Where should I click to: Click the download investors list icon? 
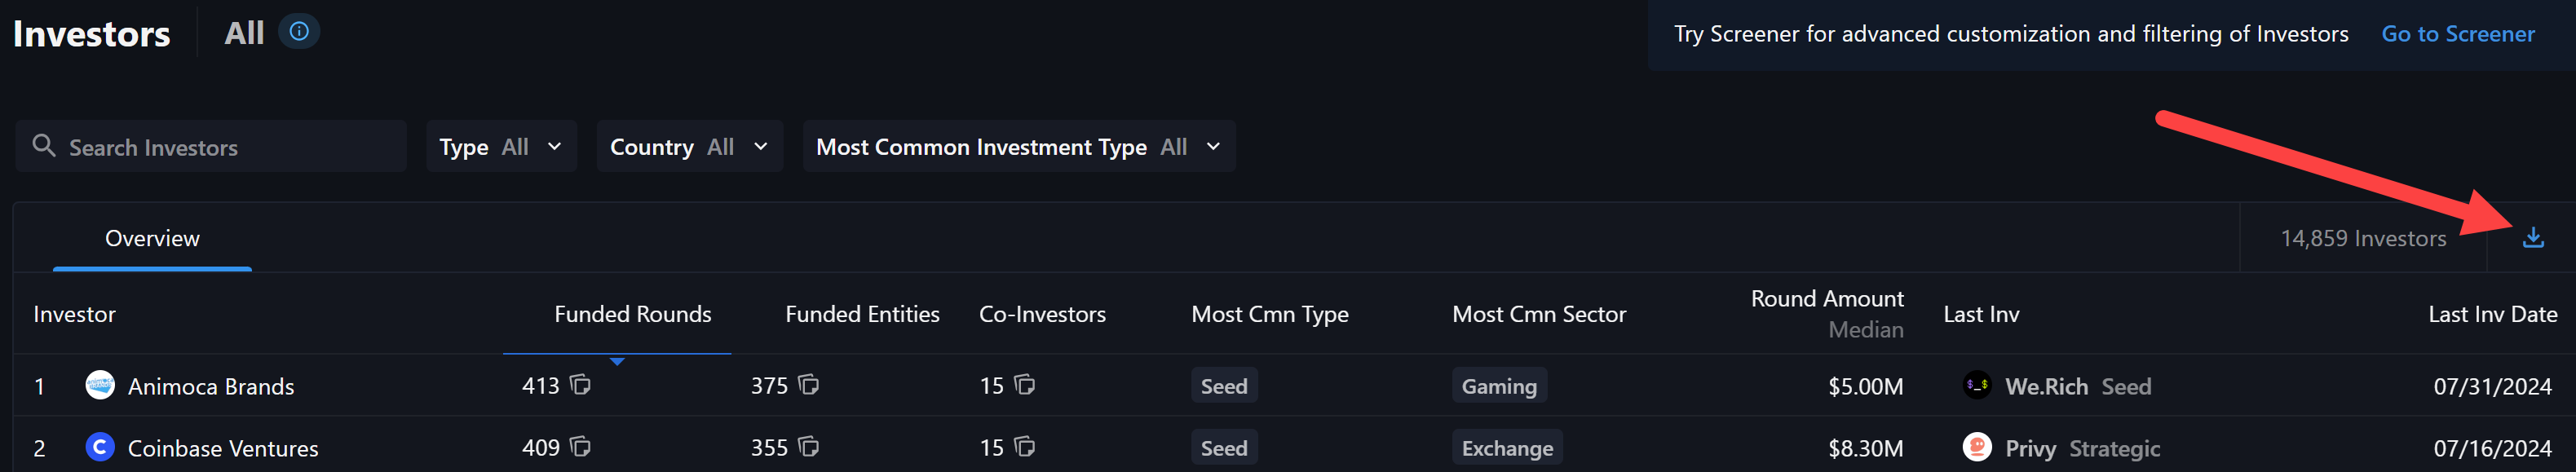pyautogui.click(x=2533, y=238)
